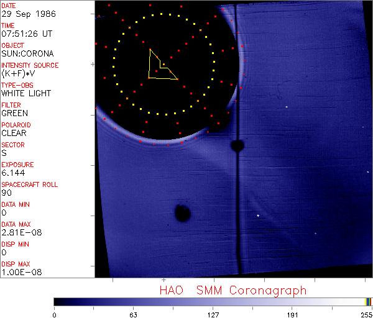Click the GREEN filter value
373x318 pixels.
pos(14,114)
